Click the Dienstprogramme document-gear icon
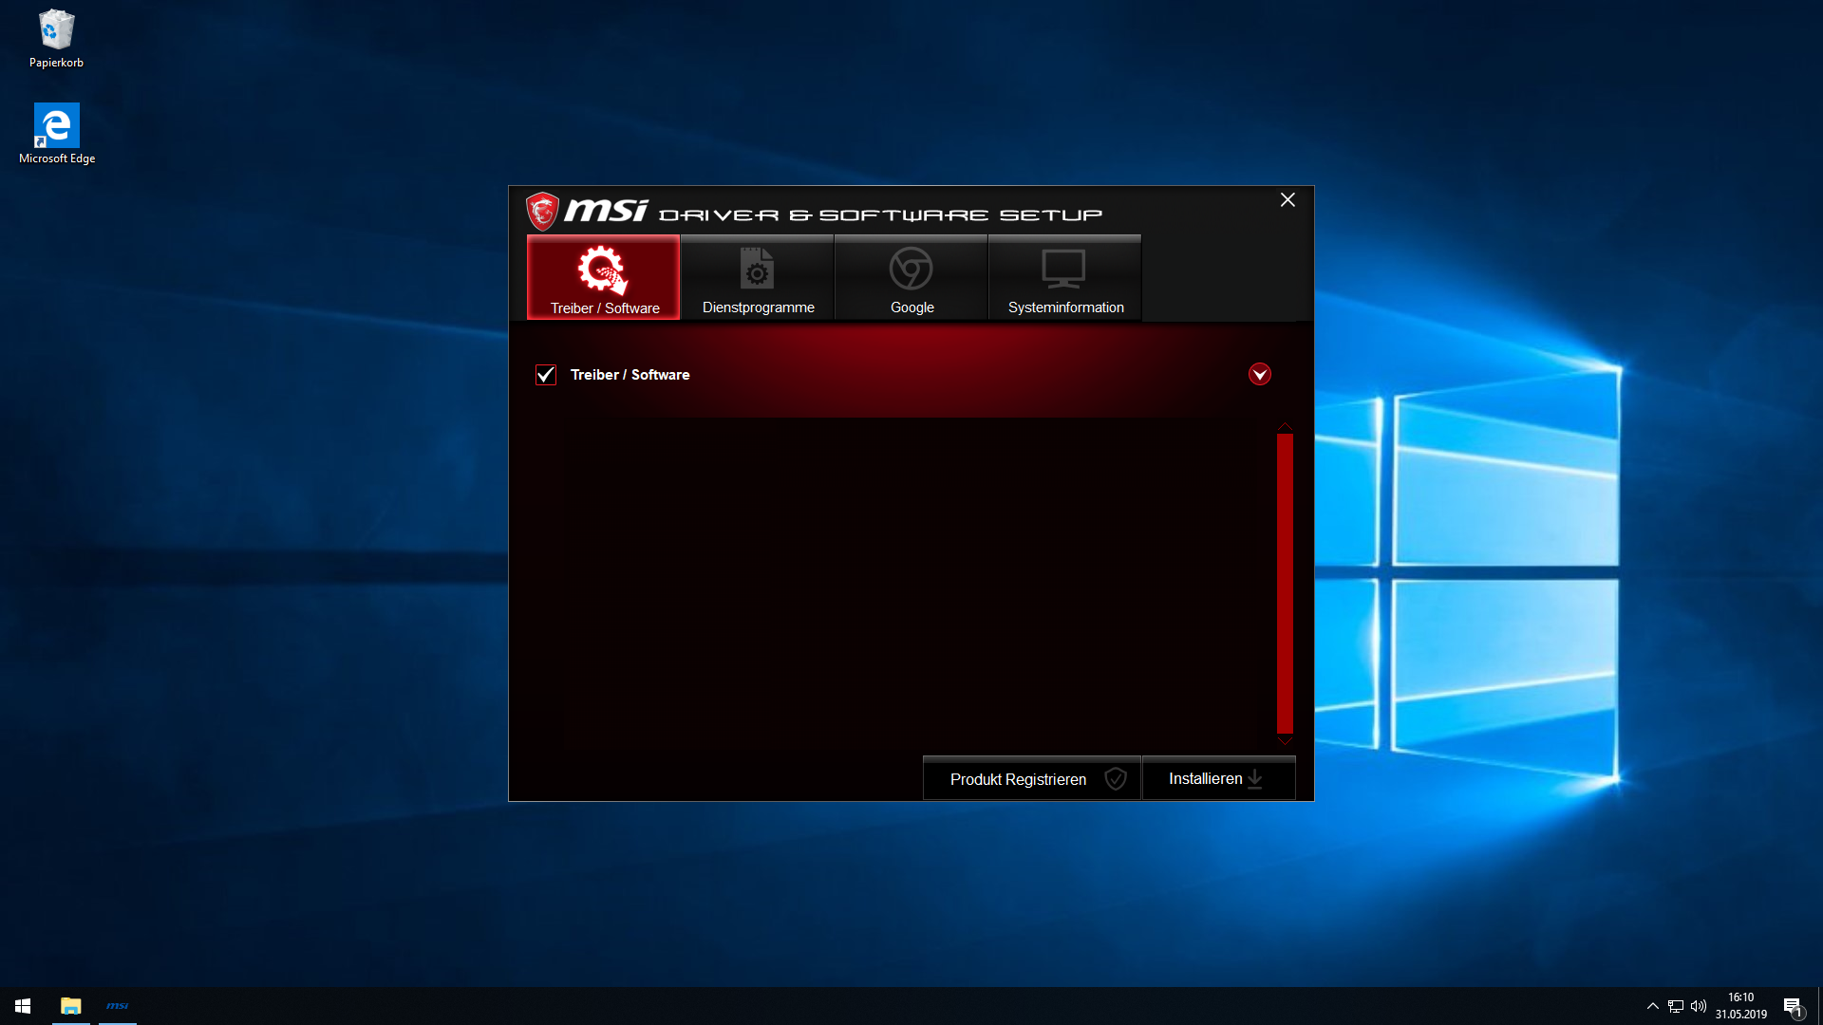Image resolution: width=1823 pixels, height=1025 pixels. click(757, 269)
